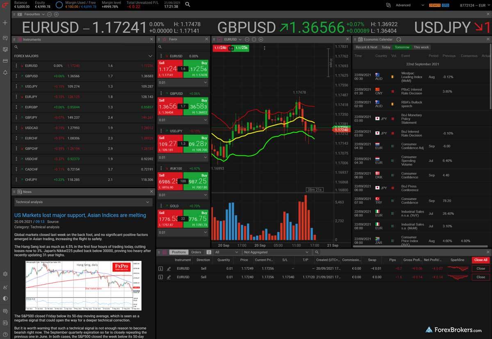
Task: Click the minus circle in EURUSD chart header
Action: coord(247,39)
